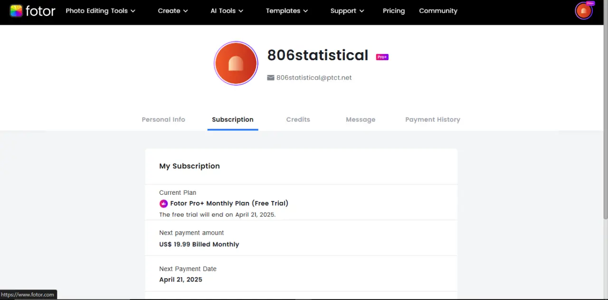This screenshot has height=300, width=608.
Task: Switch to the Personal Info tab
Action: click(163, 119)
